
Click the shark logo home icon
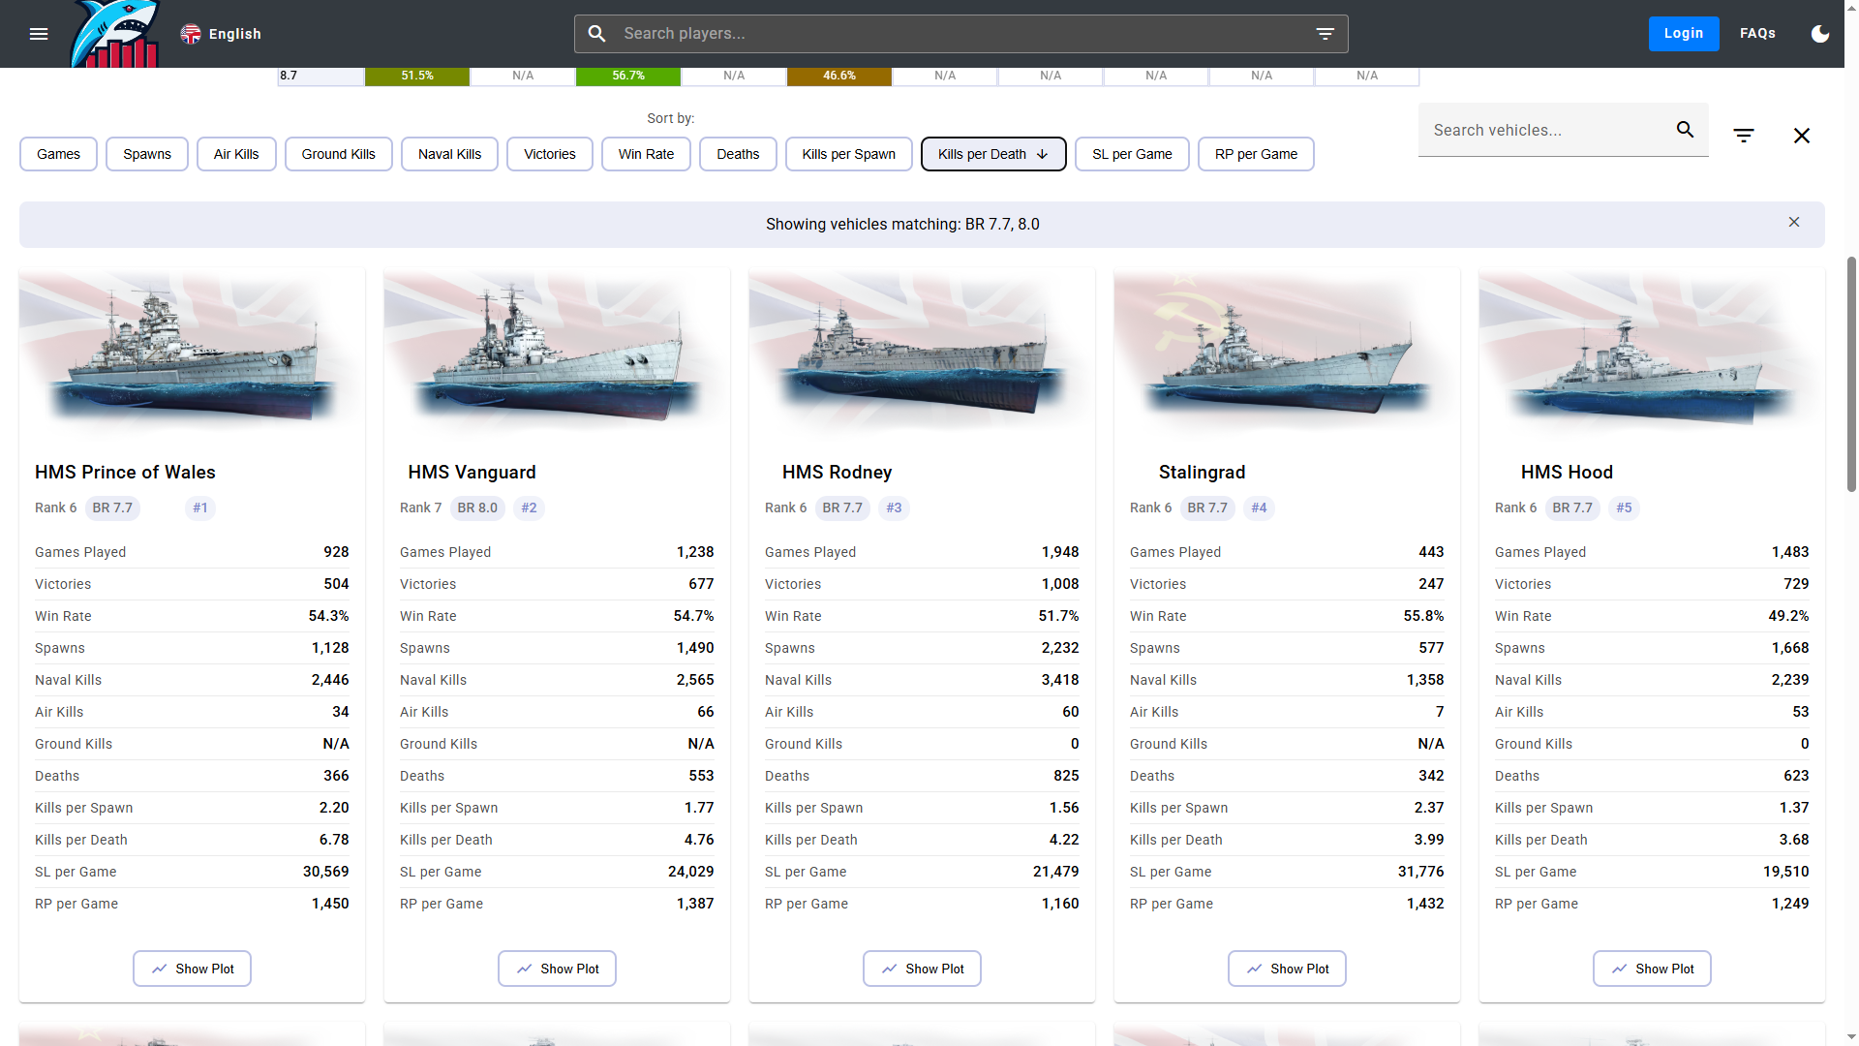click(116, 35)
